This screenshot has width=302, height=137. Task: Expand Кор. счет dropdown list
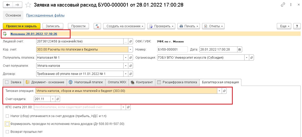[x=130, y=50]
